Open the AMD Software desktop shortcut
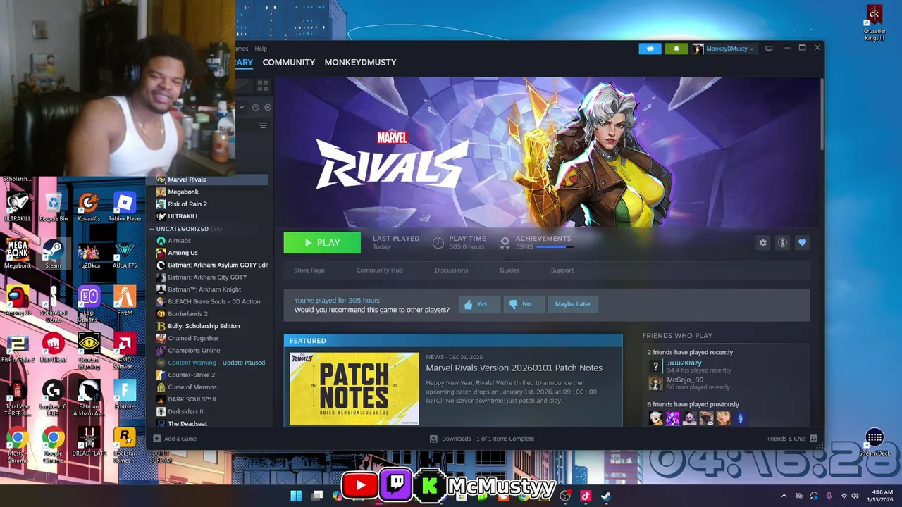 pyautogui.click(x=125, y=351)
